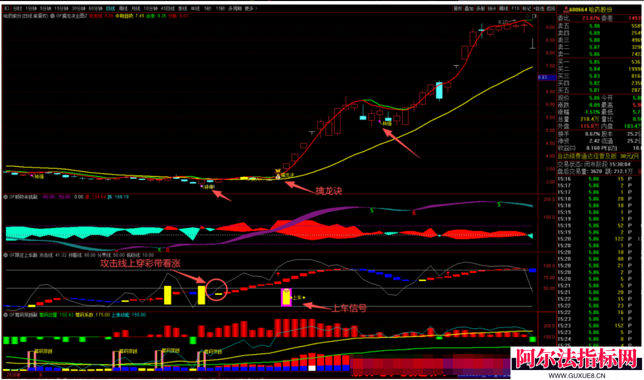Click the 返回 back button

[x=550, y=8]
